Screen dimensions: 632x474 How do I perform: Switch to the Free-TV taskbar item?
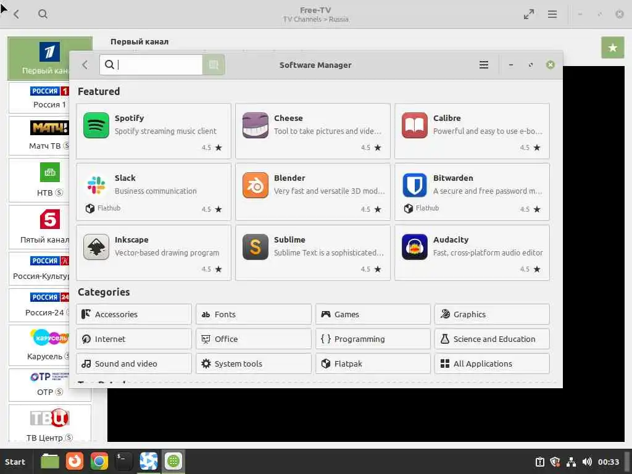click(x=148, y=461)
